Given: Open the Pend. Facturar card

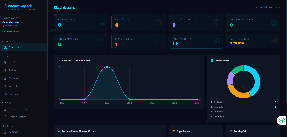Looking at the screenshot, I should click(138, 42).
